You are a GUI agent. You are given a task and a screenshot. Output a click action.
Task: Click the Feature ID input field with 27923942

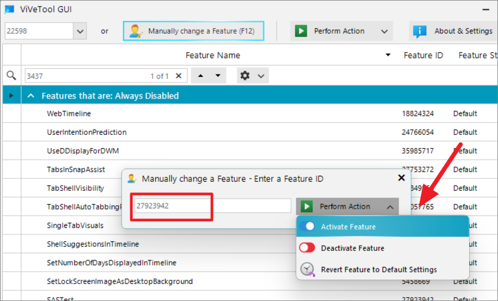click(212, 206)
